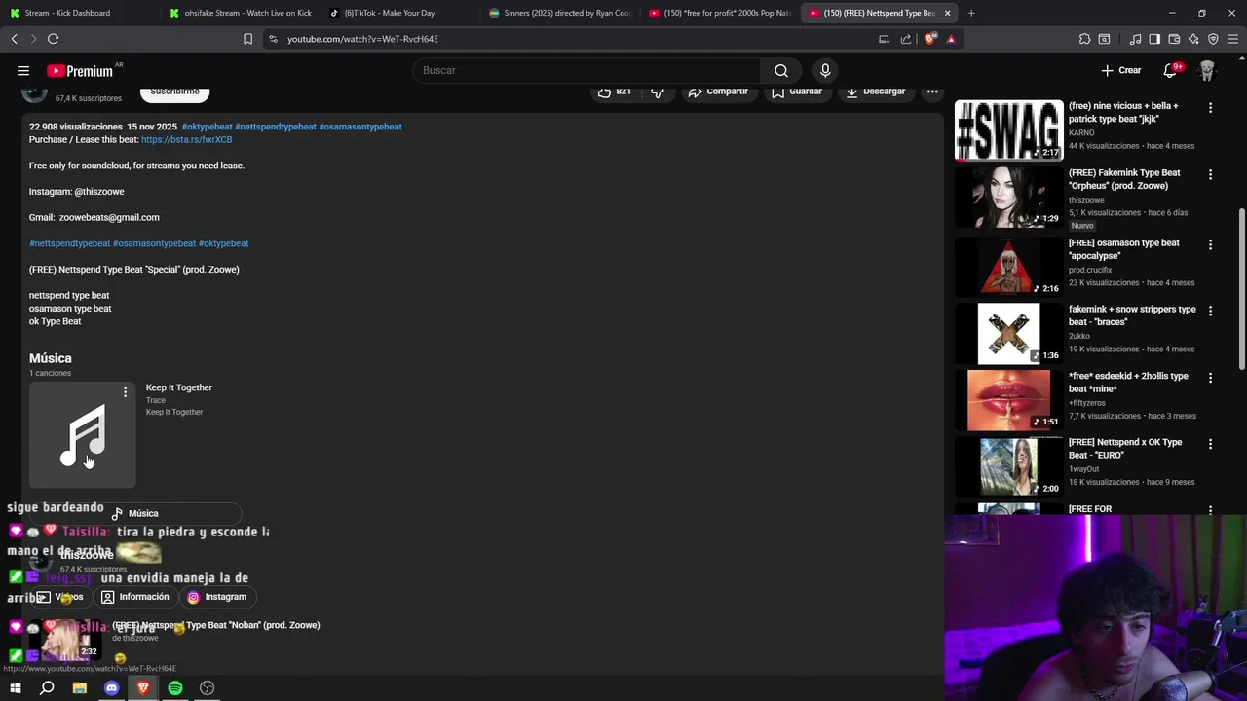Click the Buscar search field
This screenshot has height=701, width=1247.
(x=586, y=70)
